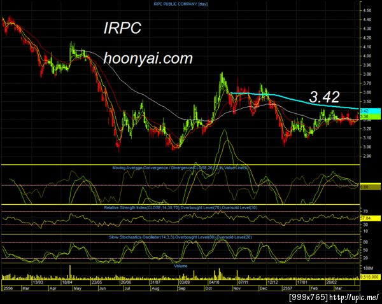The height and width of the screenshot is (304, 382).
Task: Select the 180M volume axis label
Action: [368, 268]
